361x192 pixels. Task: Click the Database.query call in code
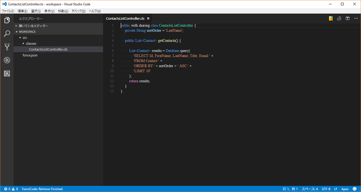click(178, 51)
